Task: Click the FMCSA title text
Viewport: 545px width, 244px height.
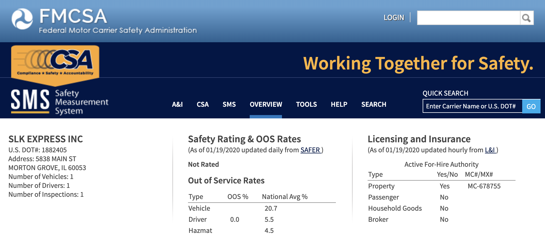Action: click(x=73, y=16)
